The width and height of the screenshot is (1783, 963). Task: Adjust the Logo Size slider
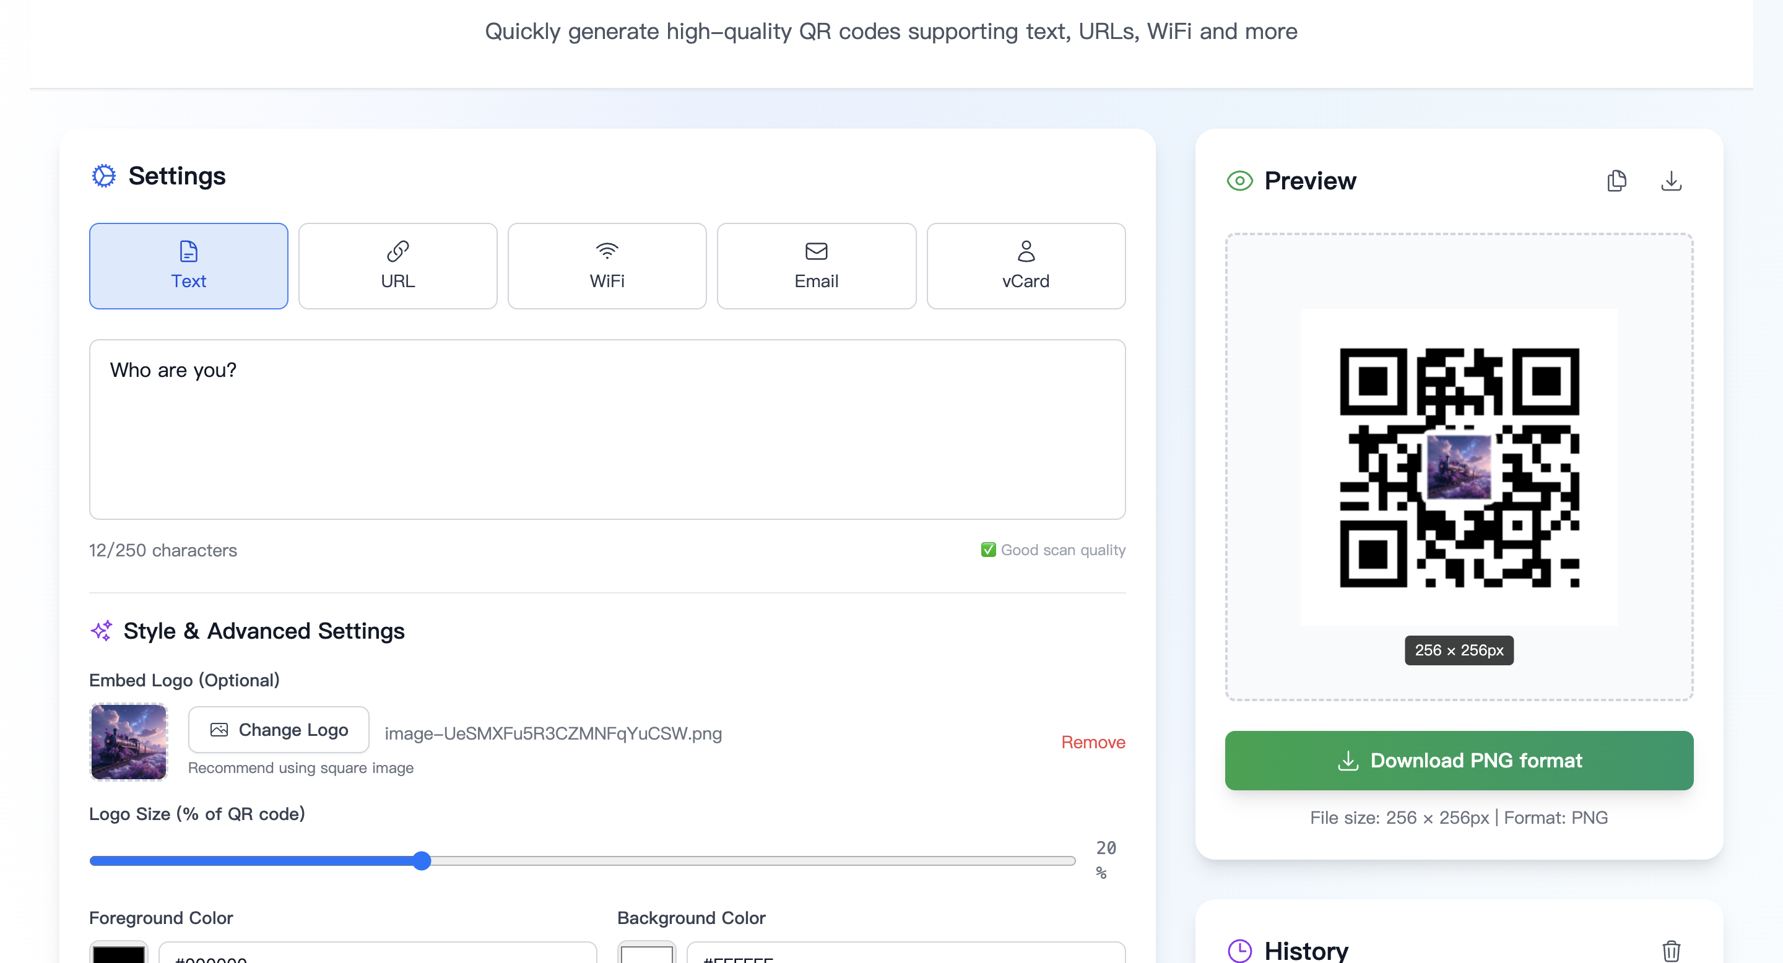(422, 861)
